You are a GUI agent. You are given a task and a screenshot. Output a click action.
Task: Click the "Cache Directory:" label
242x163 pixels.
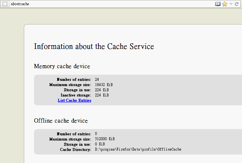[76, 150]
